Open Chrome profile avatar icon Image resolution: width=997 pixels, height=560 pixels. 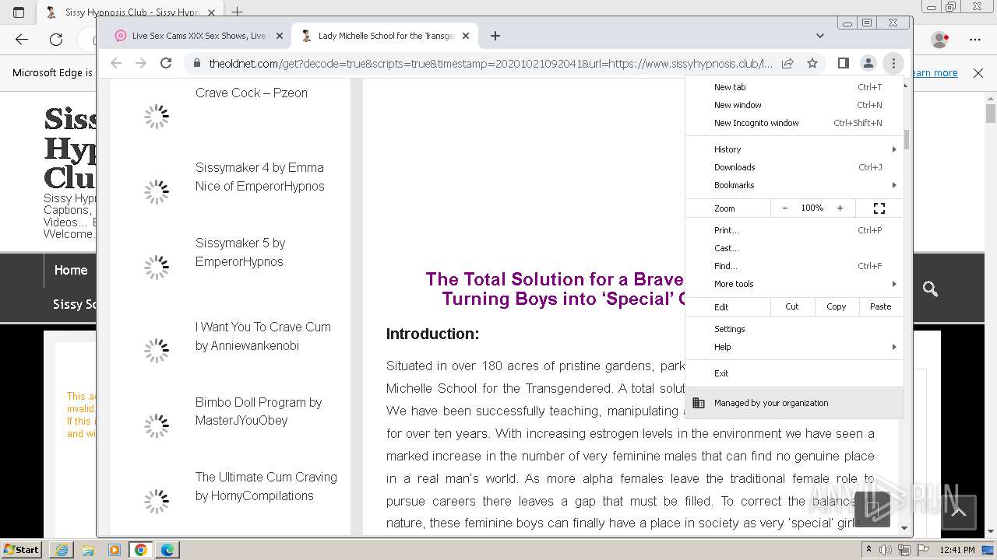(x=868, y=63)
